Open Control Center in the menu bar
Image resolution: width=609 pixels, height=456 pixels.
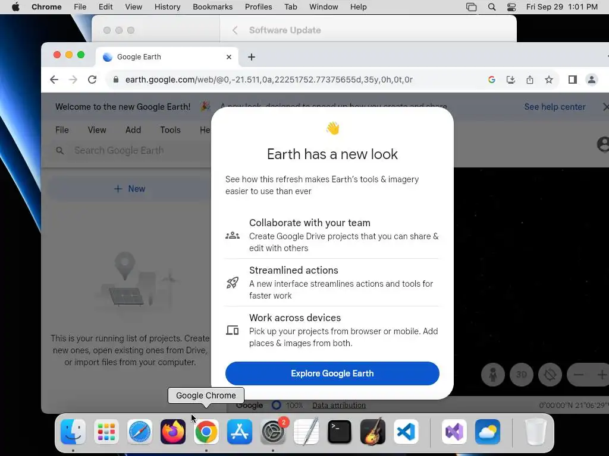pos(511,7)
